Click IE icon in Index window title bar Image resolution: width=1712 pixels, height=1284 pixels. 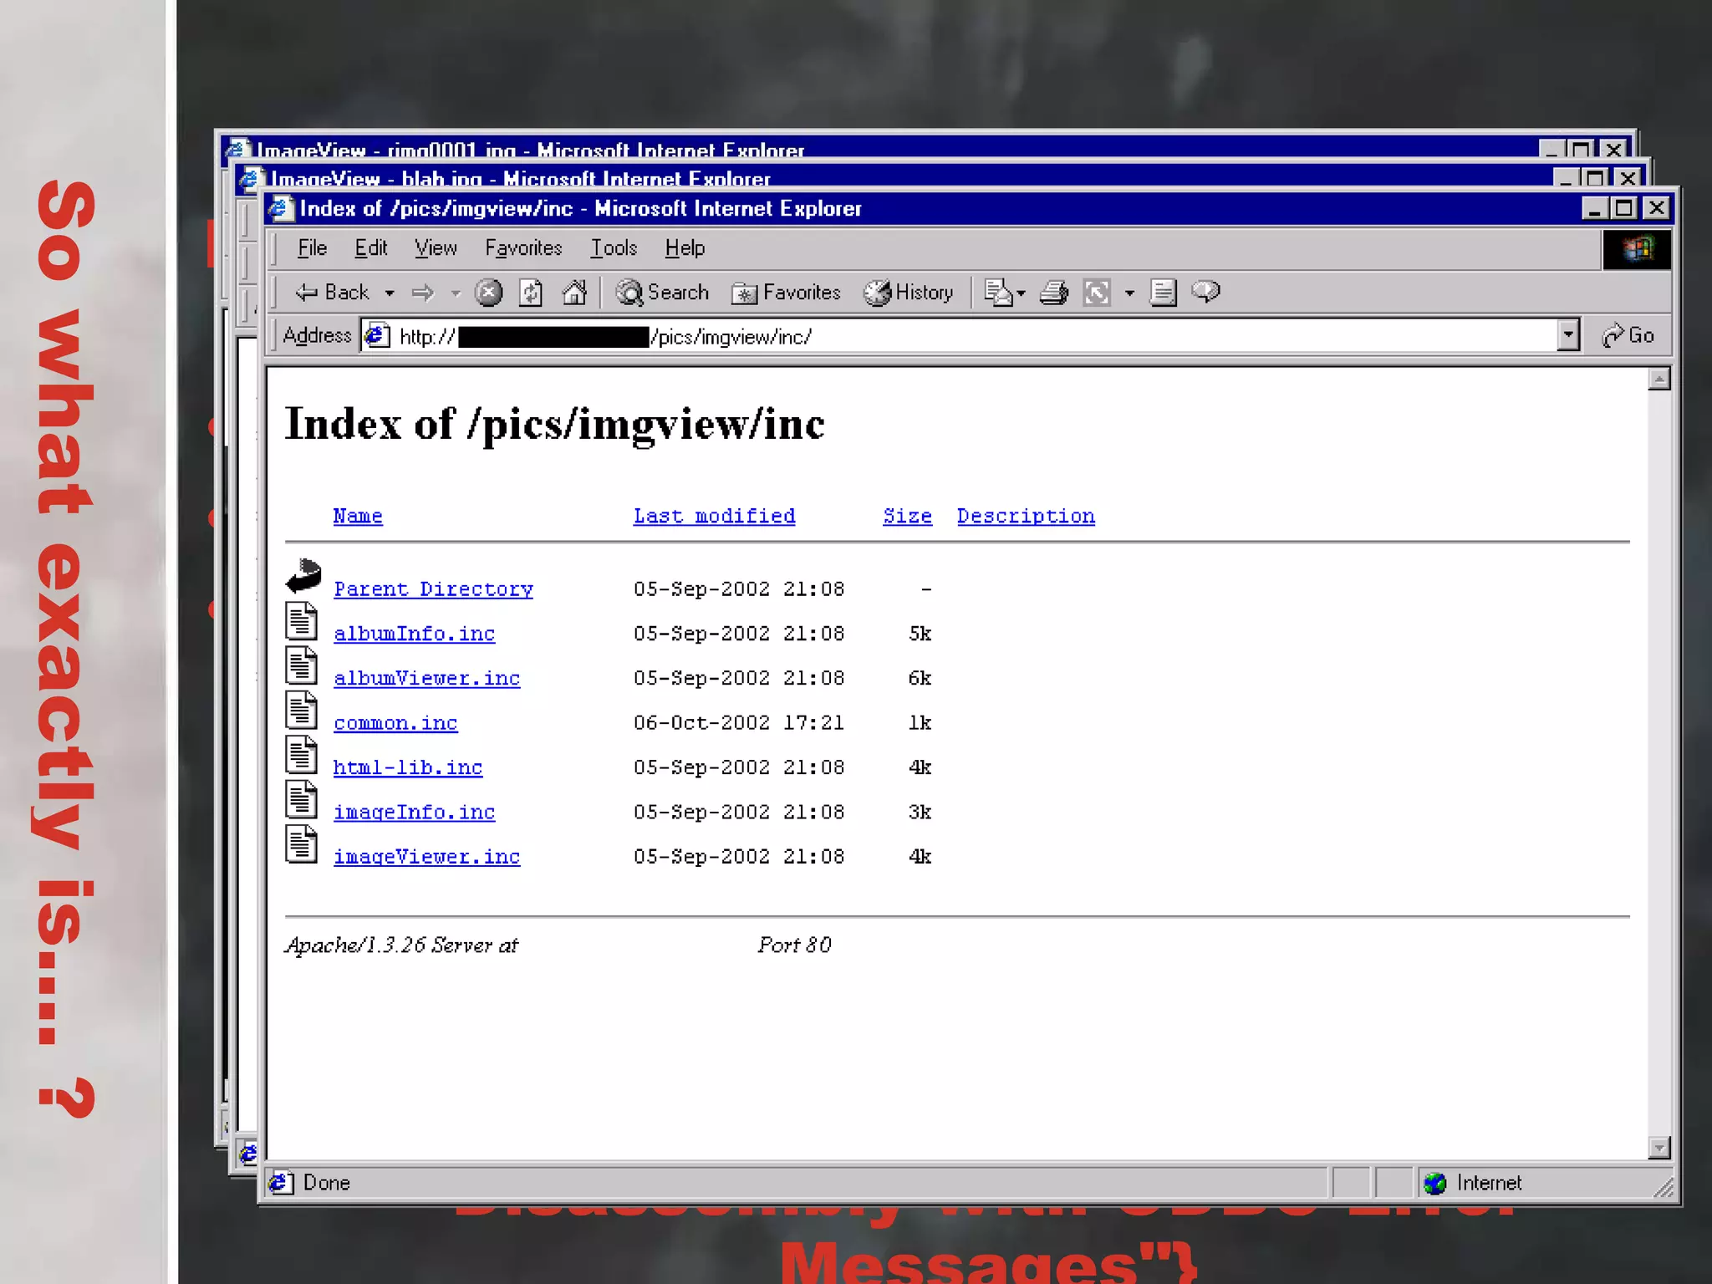281,208
